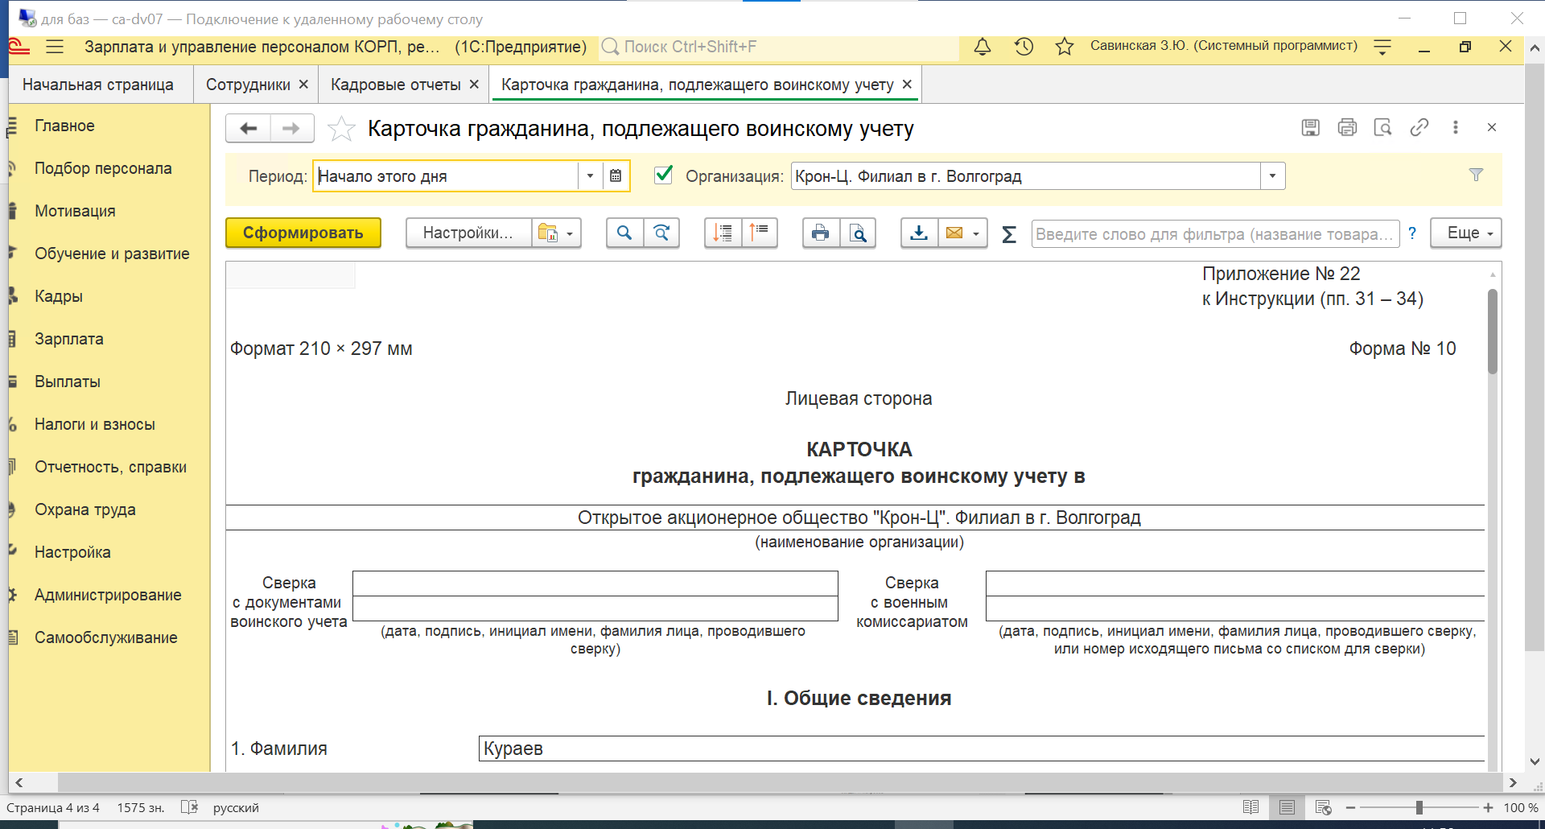Add report to favorites with star
The image size is (1545, 829).
[x=341, y=129]
